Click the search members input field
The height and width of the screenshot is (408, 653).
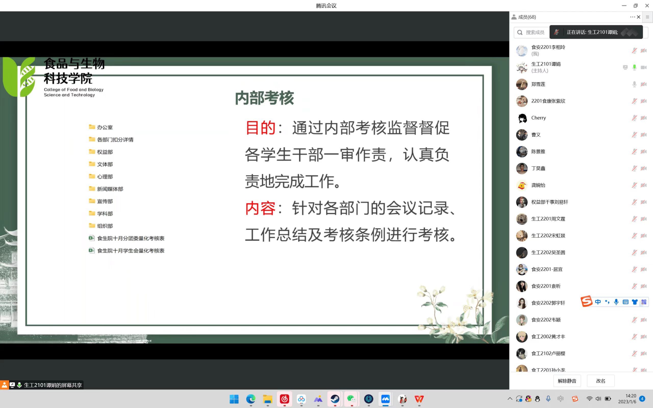[x=534, y=32]
